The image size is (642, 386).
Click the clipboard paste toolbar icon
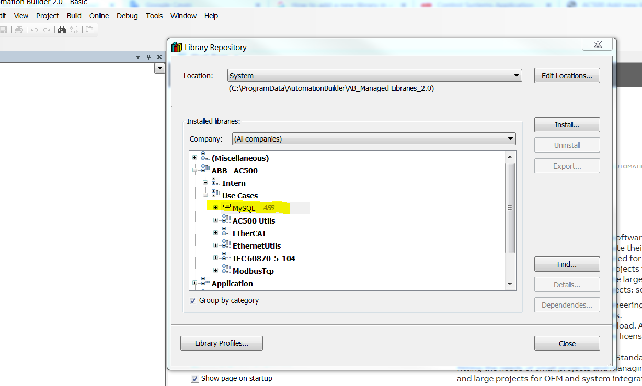tap(90, 30)
